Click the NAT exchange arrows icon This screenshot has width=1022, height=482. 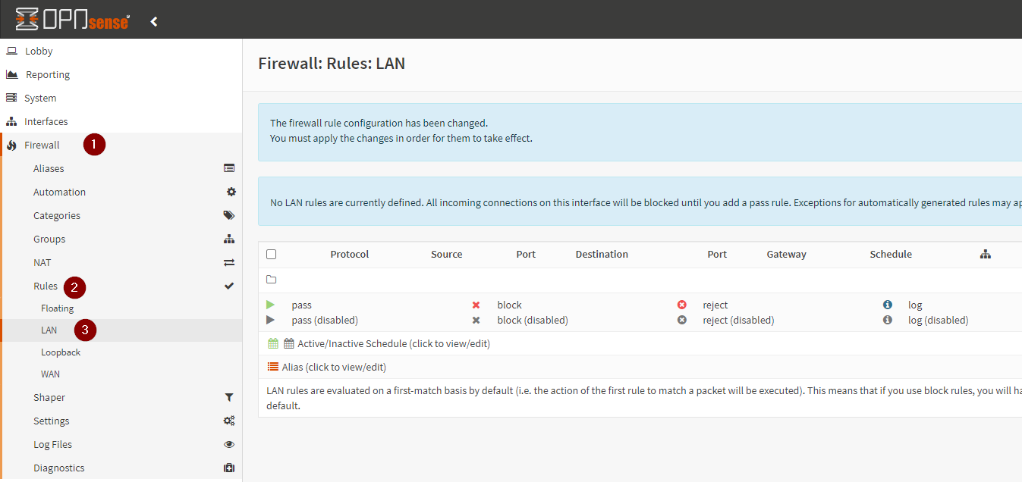click(x=229, y=263)
